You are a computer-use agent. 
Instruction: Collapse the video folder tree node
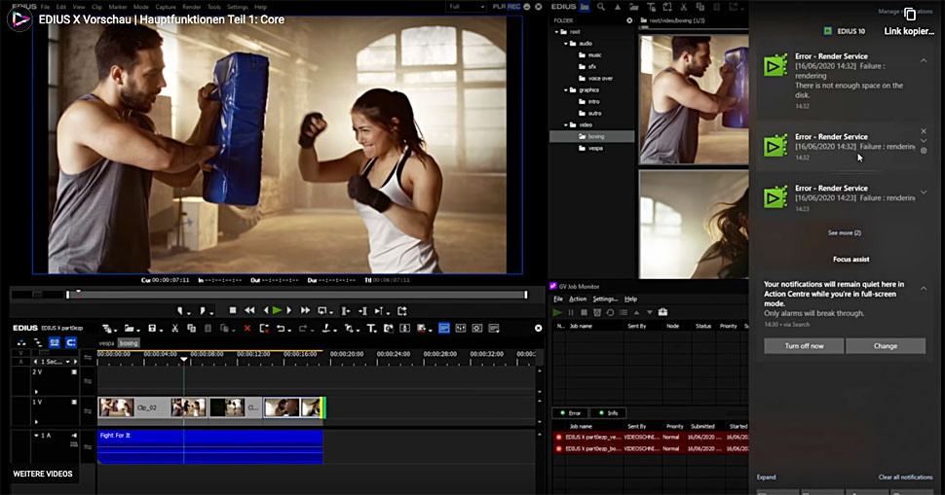click(x=566, y=125)
